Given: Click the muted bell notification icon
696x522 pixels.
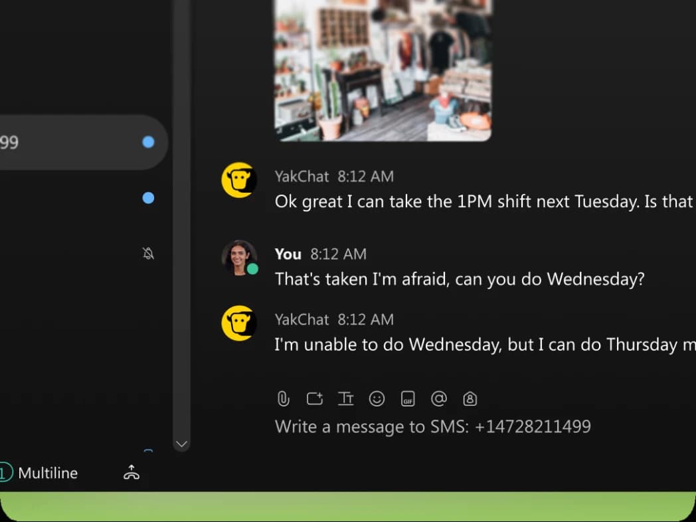Looking at the screenshot, I should tap(148, 254).
